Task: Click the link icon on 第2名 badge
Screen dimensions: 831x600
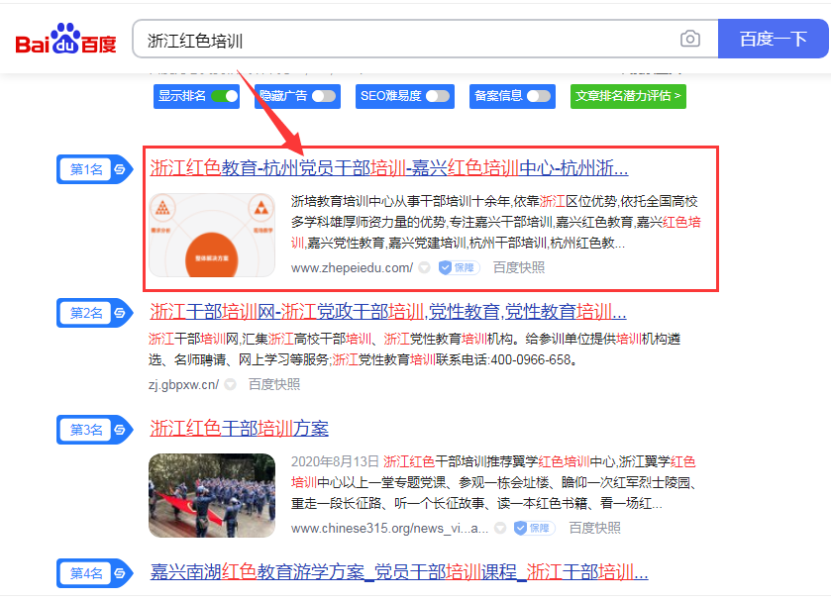Action: pyautogui.click(x=120, y=313)
